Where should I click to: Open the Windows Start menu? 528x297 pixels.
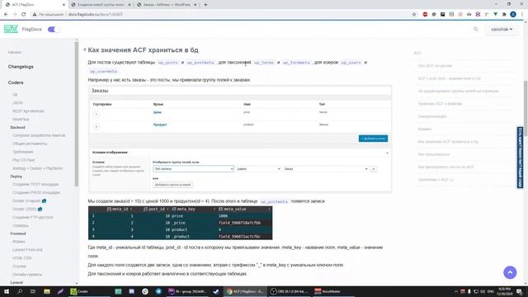tap(6, 291)
